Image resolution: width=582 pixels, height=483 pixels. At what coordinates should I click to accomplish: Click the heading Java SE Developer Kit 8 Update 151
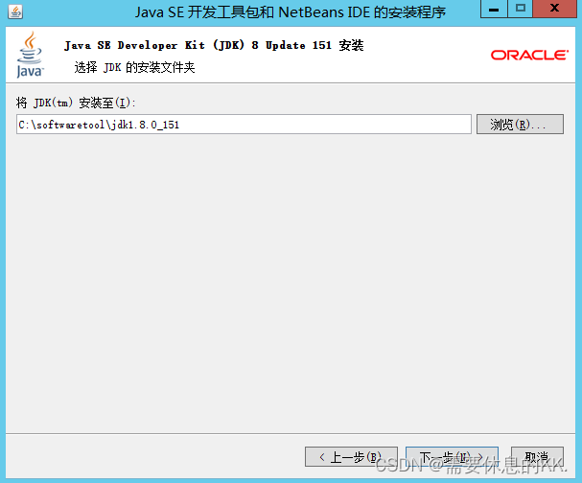tap(214, 45)
